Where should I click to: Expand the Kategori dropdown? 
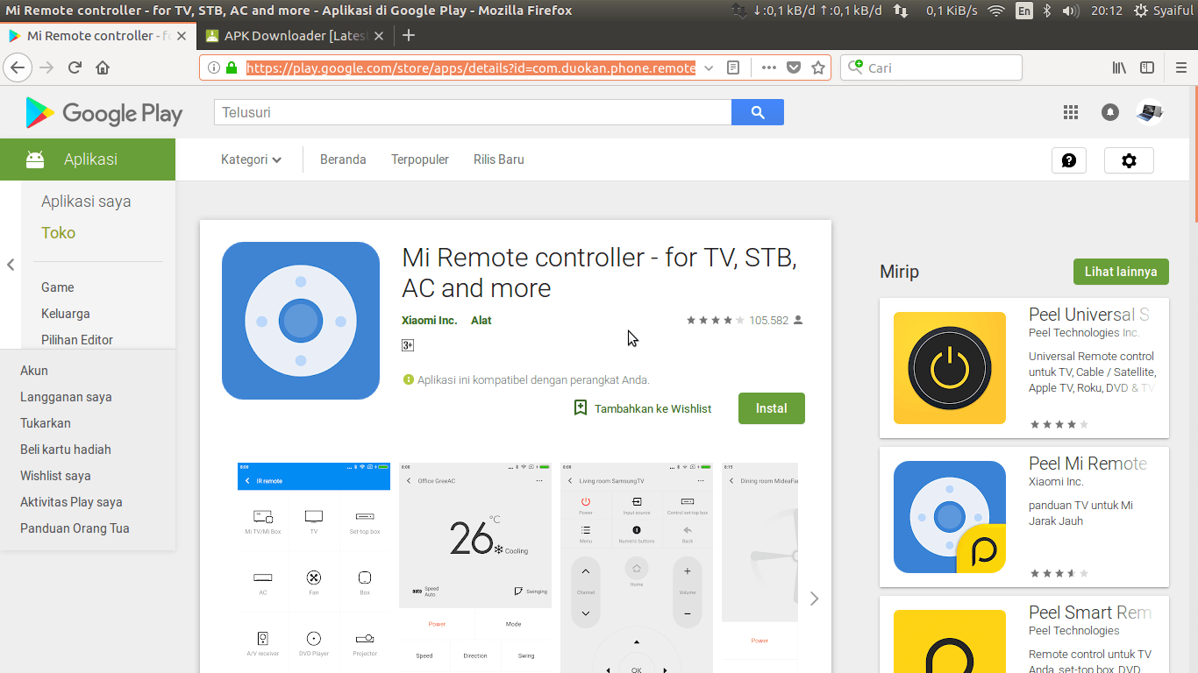tap(251, 159)
